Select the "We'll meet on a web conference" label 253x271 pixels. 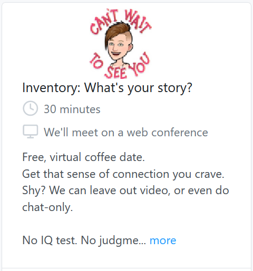pyautogui.click(x=126, y=132)
